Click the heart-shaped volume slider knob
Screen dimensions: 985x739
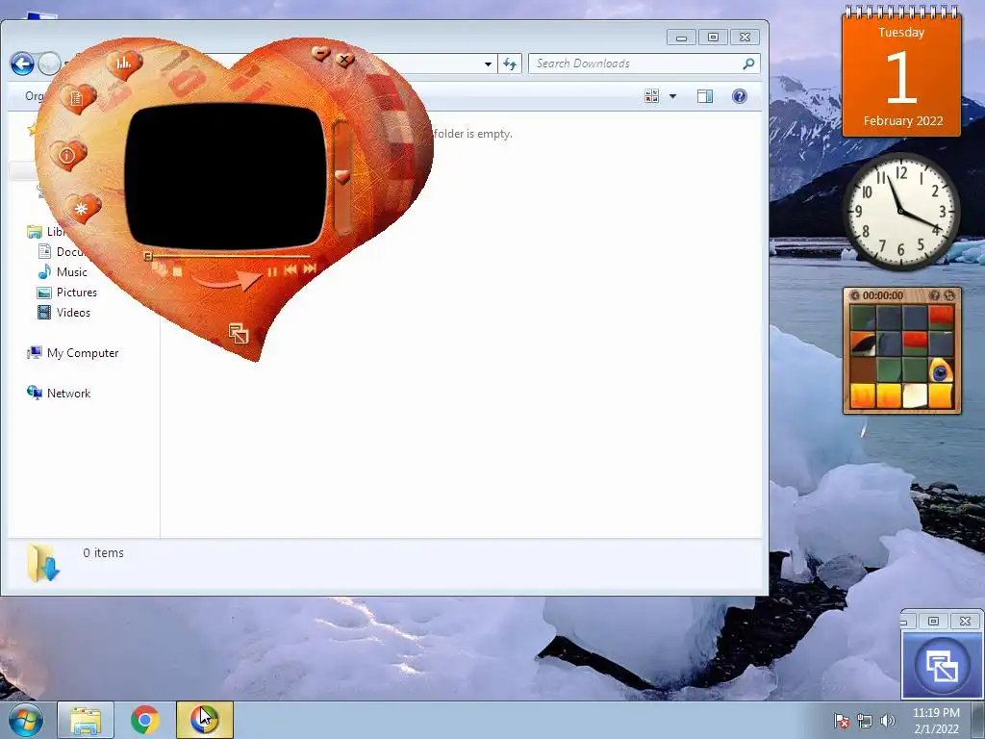pos(342,177)
